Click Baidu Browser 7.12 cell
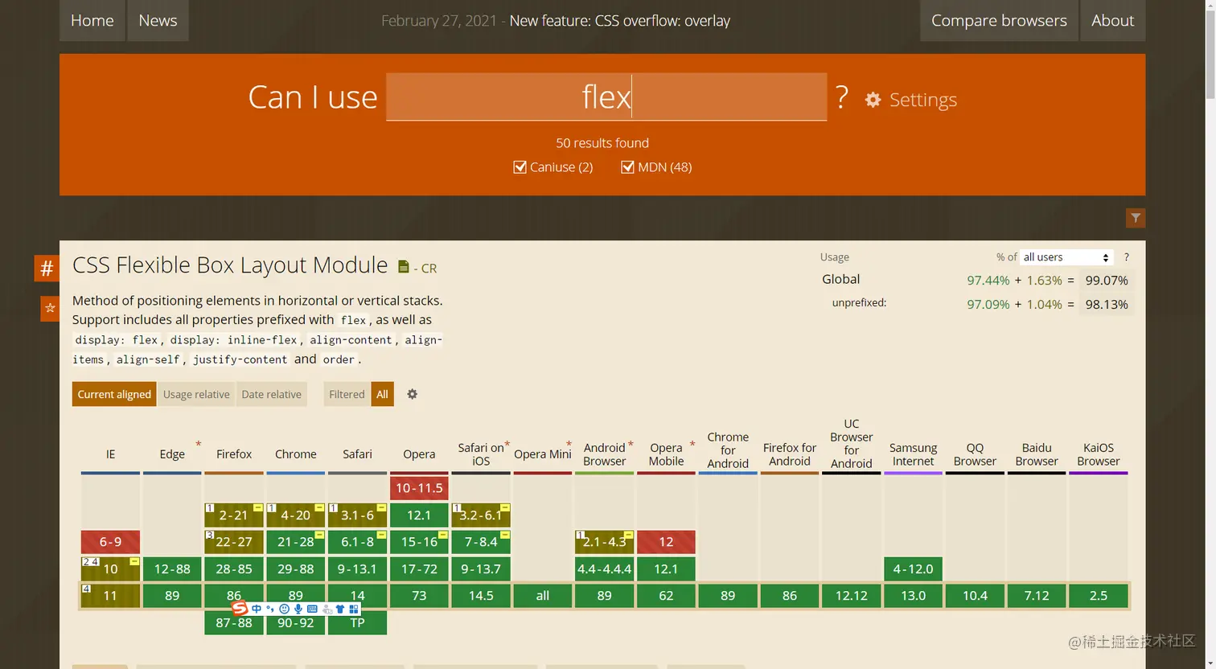The height and width of the screenshot is (669, 1216). pos(1037,596)
